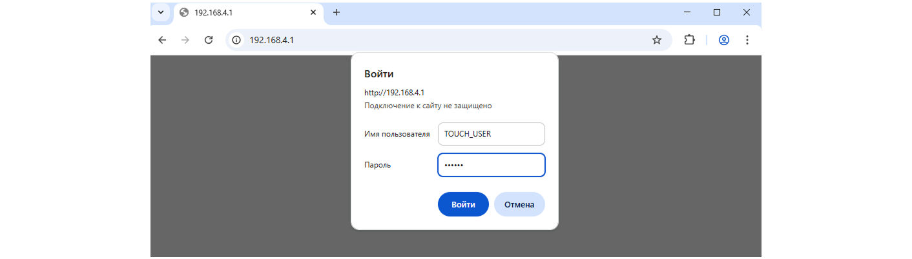The width and height of the screenshot is (912, 259).
Task: Open the tab search dropdown arrow
Action: (161, 13)
